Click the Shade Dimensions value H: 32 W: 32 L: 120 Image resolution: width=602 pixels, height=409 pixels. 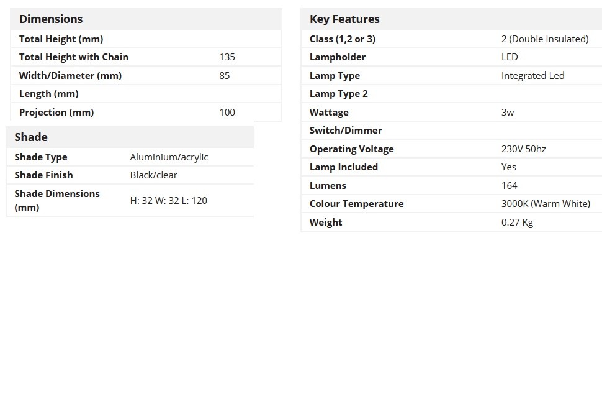tap(169, 200)
